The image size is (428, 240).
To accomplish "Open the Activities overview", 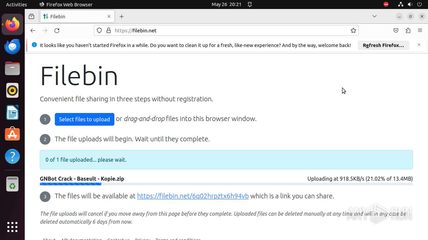I will 16,4.
